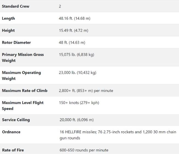Click the Rotor Diameter label
This screenshot has height=154, width=179.
coord(16,42)
